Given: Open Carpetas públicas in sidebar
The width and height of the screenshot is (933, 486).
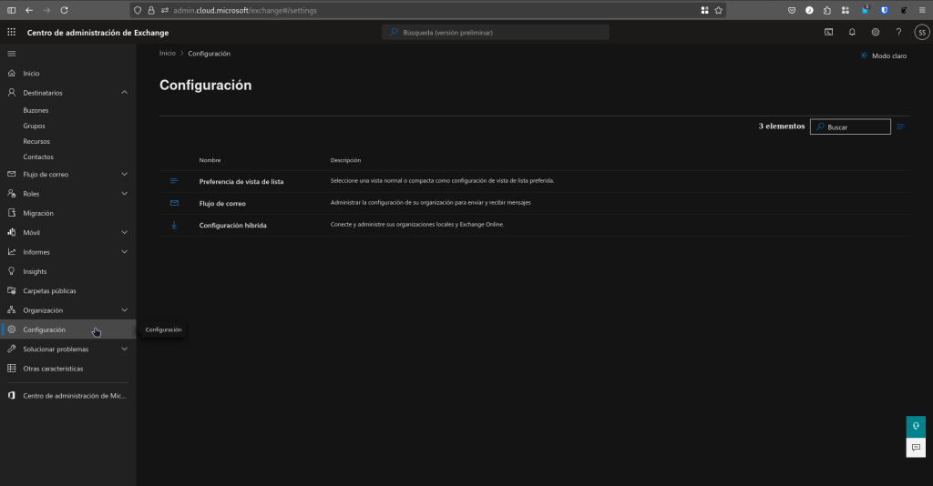Looking at the screenshot, I should coord(49,291).
